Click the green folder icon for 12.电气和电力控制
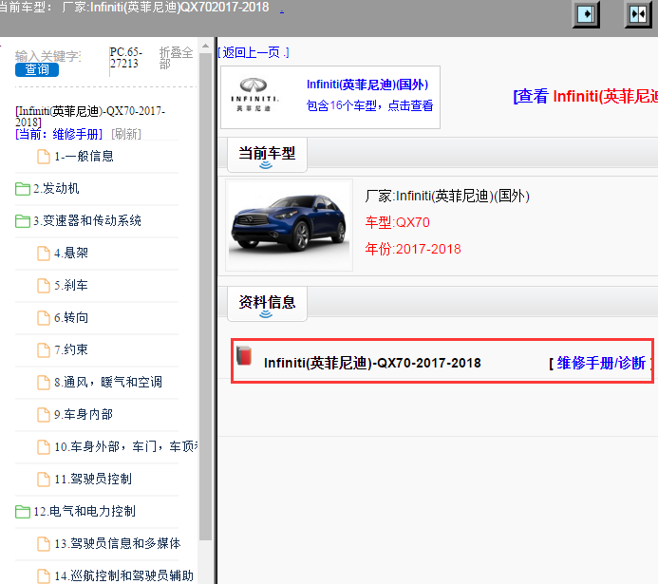 point(22,512)
